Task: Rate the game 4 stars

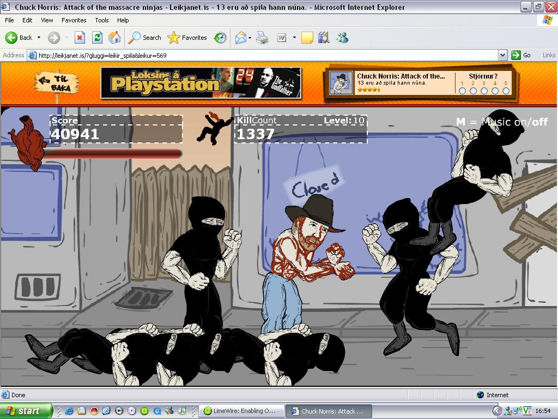Action: pos(495,91)
